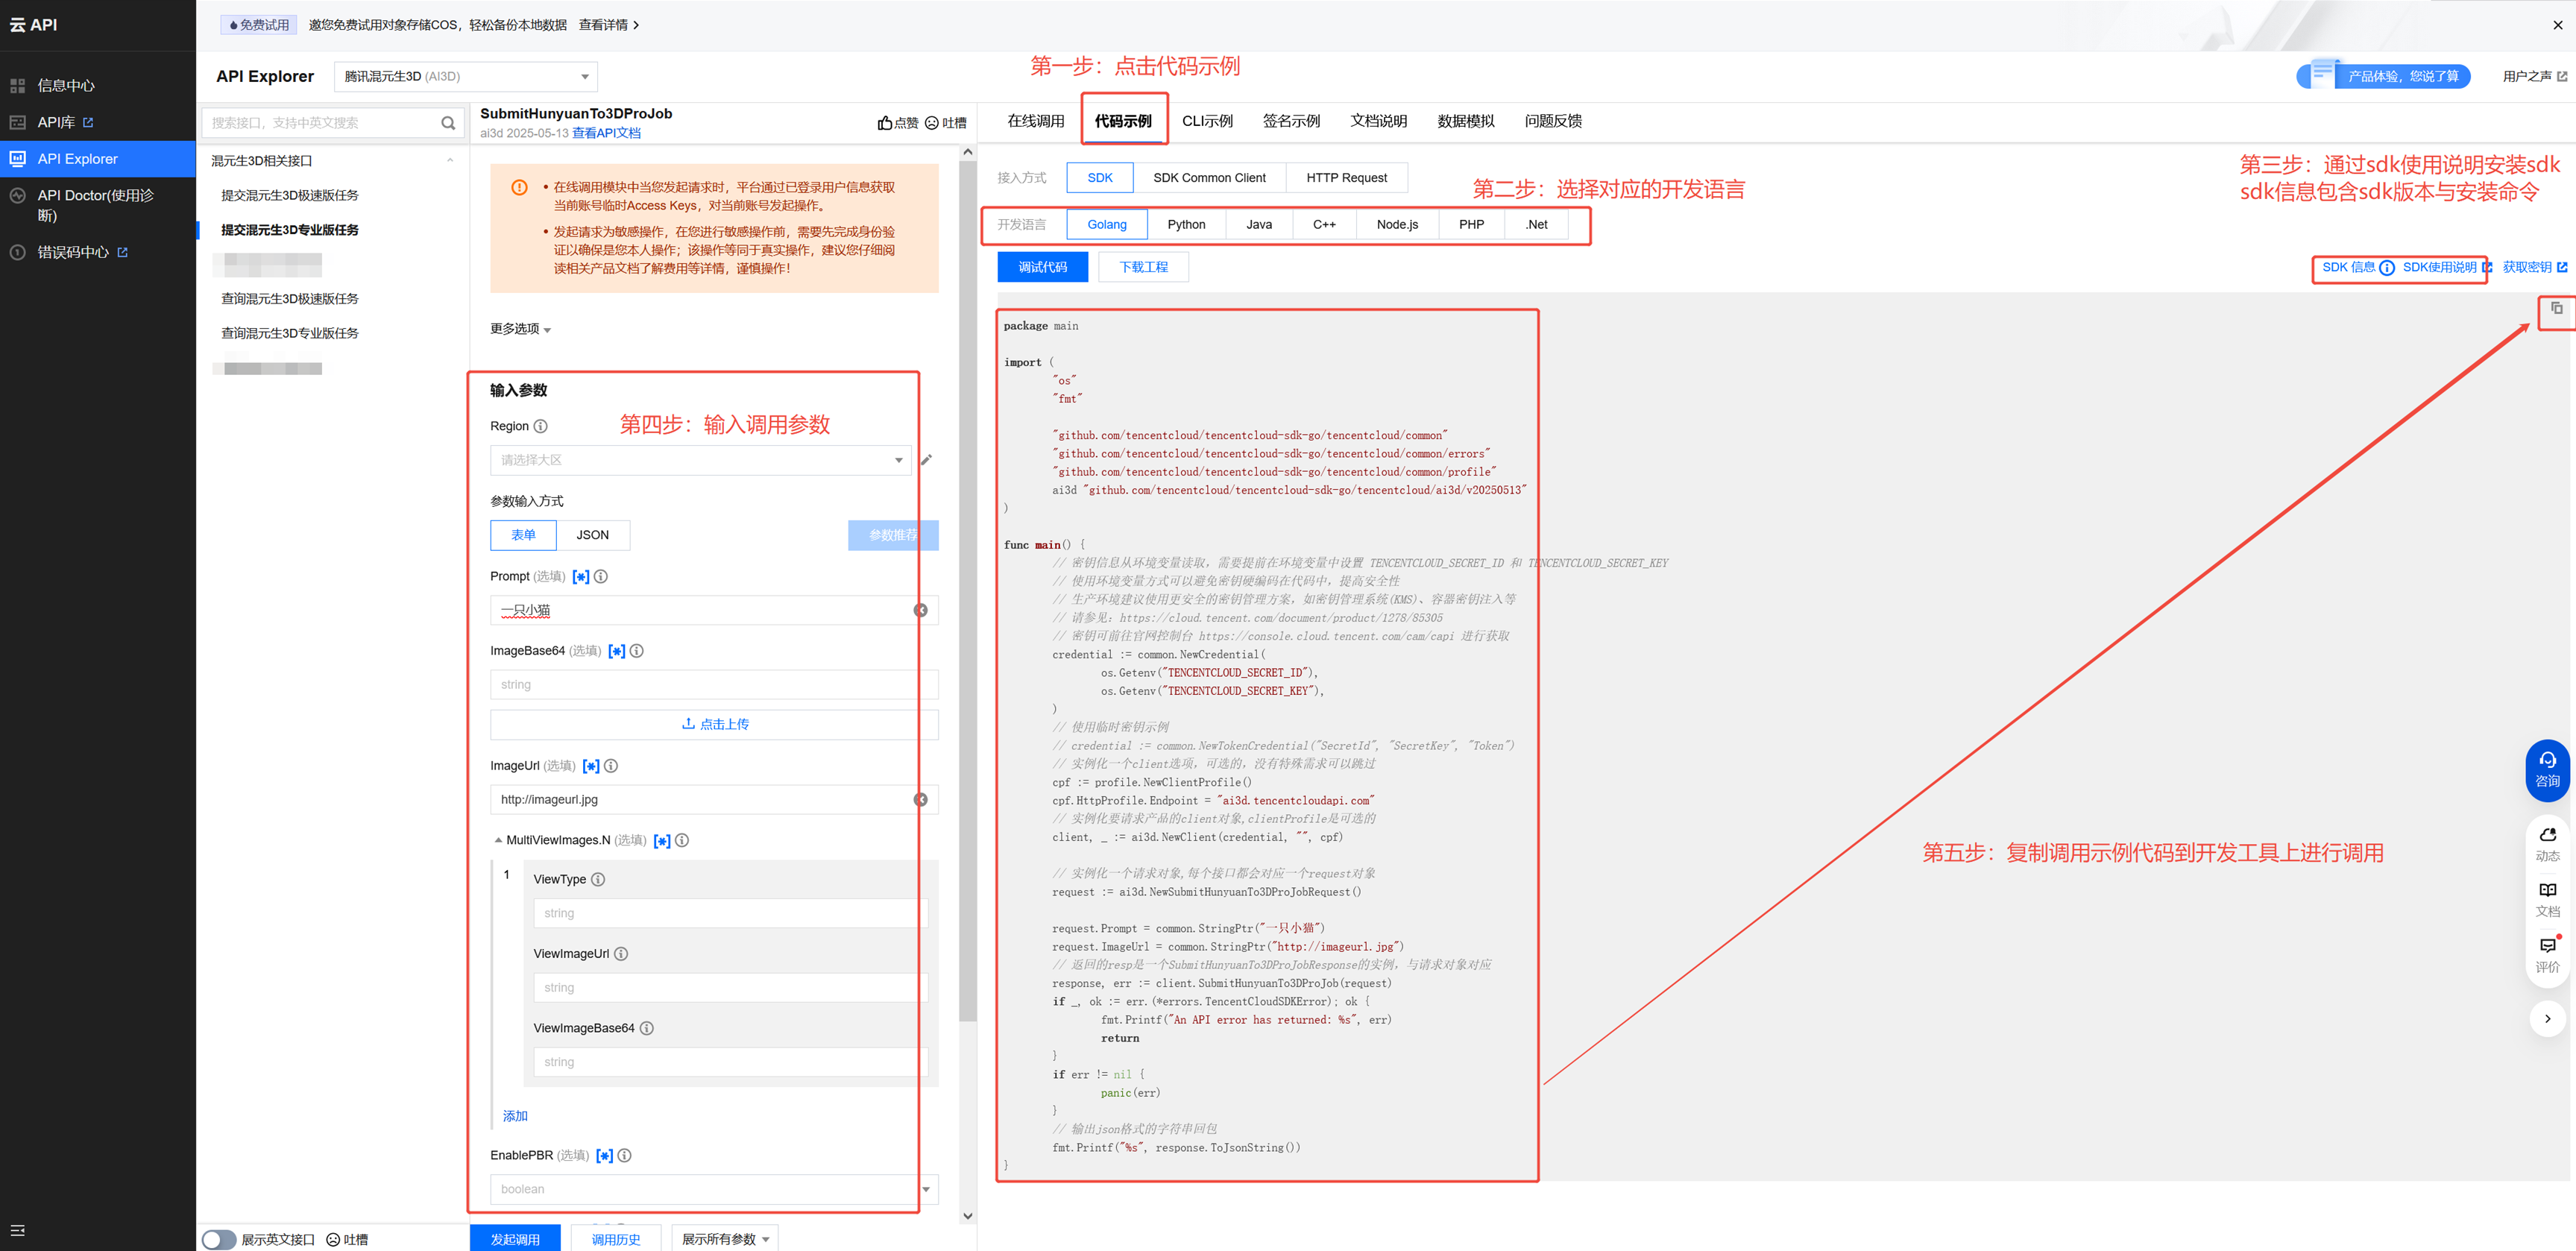Select JSON parameter input mode

click(592, 535)
